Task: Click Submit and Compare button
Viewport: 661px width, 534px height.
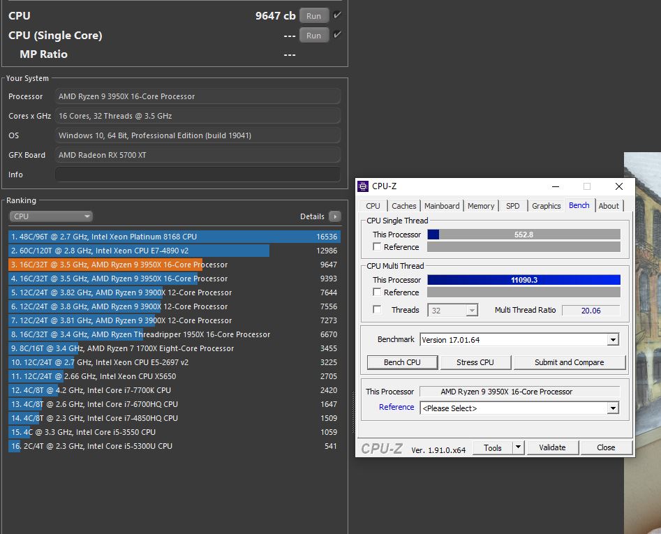Action: 569,362
